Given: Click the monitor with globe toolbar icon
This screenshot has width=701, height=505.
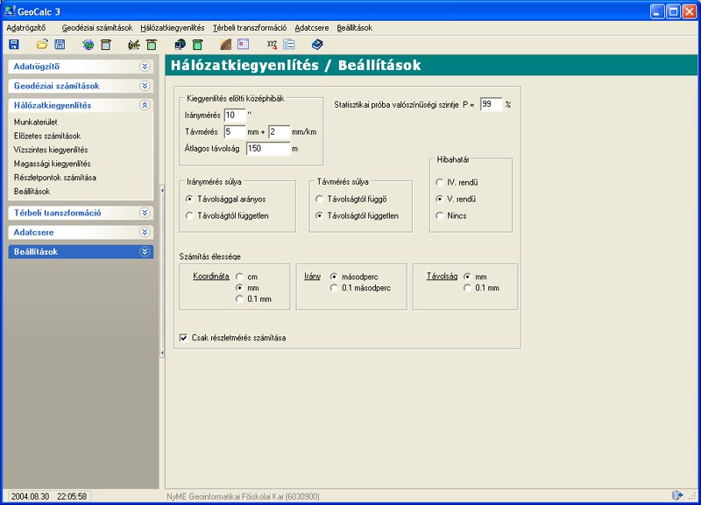Looking at the screenshot, I should pos(181,45).
